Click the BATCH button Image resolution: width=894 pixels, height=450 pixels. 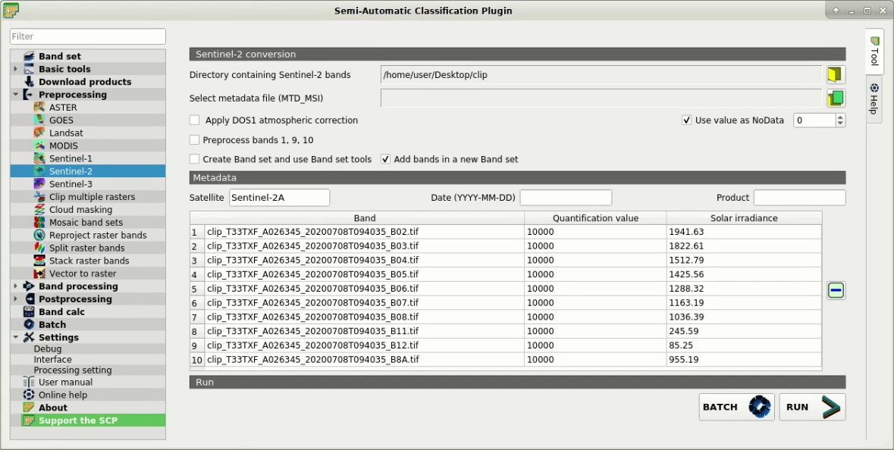pos(736,407)
